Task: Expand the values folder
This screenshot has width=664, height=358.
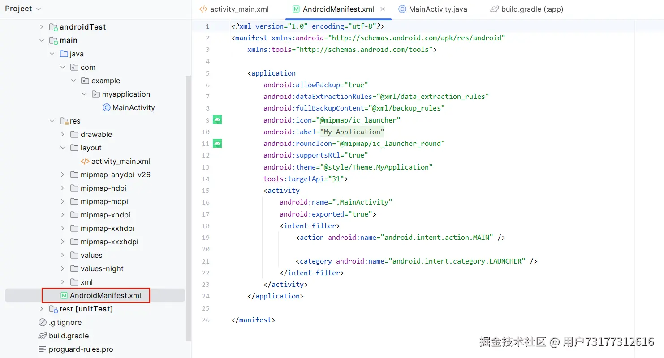Action: (x=63, y=255)
